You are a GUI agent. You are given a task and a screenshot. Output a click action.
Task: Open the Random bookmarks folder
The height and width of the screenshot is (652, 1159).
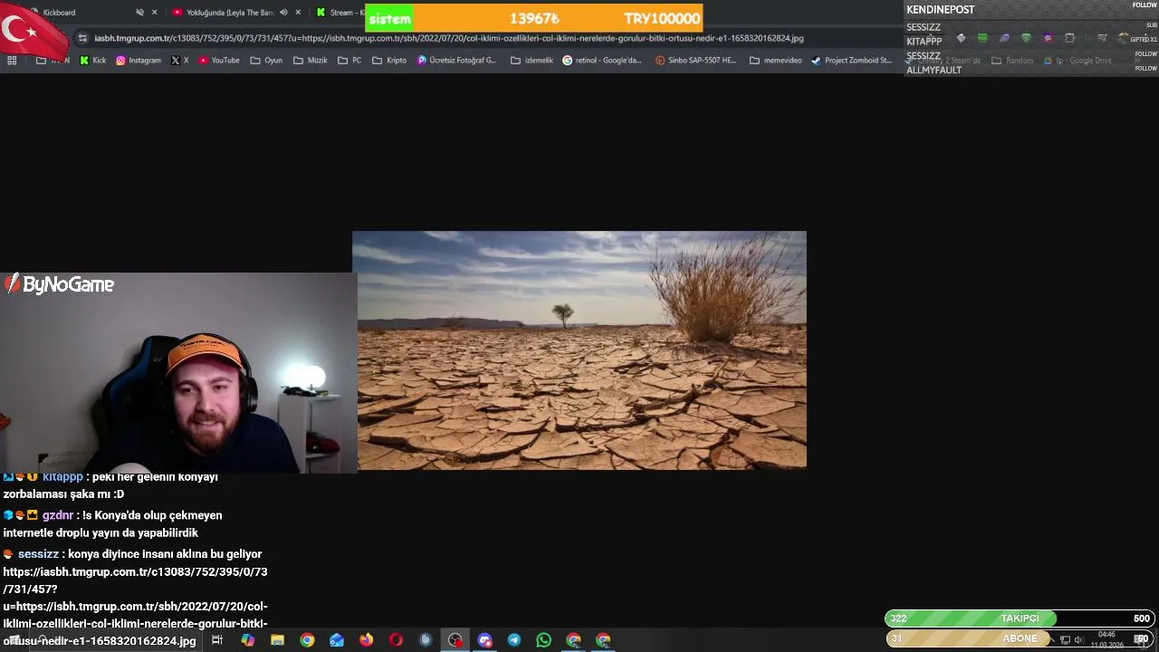[x=1012, y=61]
